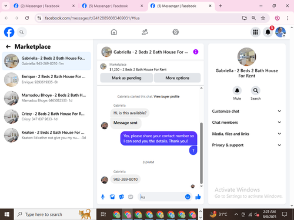Open a new browser tab
Viewport: 294px width, 220px height.
220,6
